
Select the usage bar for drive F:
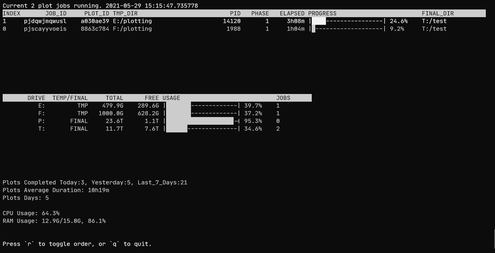(x=202, y=113)
